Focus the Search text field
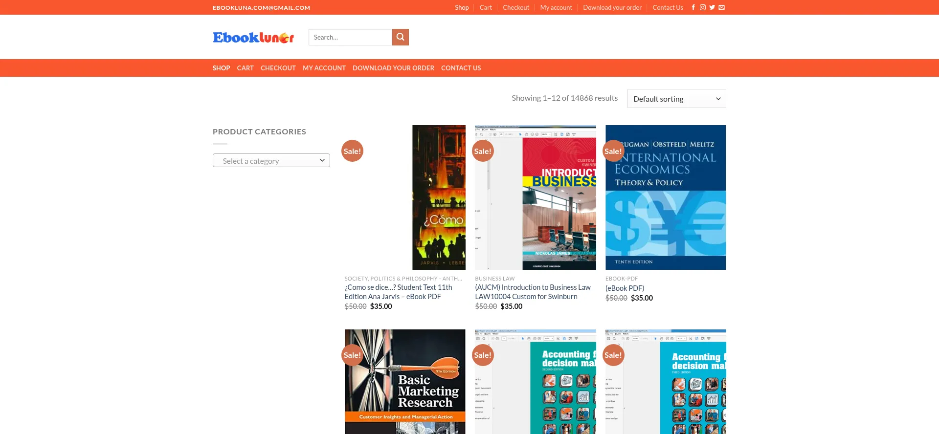 tap(350, 37)
